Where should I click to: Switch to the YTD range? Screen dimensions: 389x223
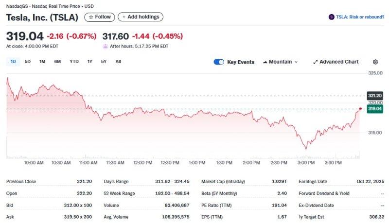point(74,62)
